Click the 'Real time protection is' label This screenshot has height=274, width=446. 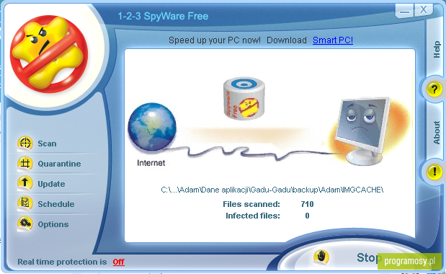[62, 262]
